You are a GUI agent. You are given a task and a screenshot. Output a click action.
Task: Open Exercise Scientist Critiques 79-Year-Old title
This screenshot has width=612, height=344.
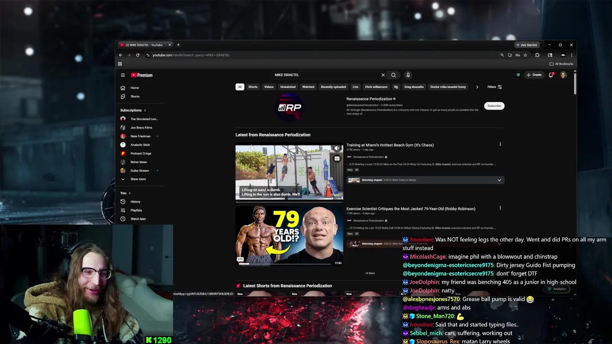point(411,209)
